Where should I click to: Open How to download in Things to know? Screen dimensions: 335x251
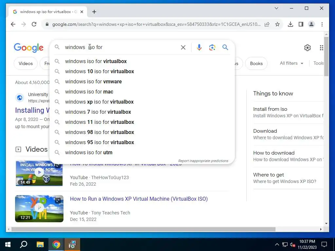288,156
